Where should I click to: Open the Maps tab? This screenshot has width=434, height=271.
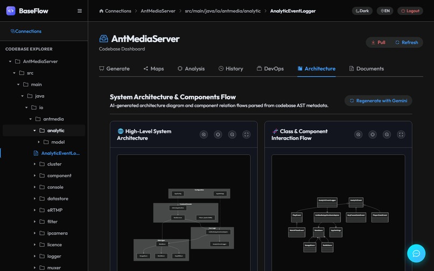coord(153,69)
